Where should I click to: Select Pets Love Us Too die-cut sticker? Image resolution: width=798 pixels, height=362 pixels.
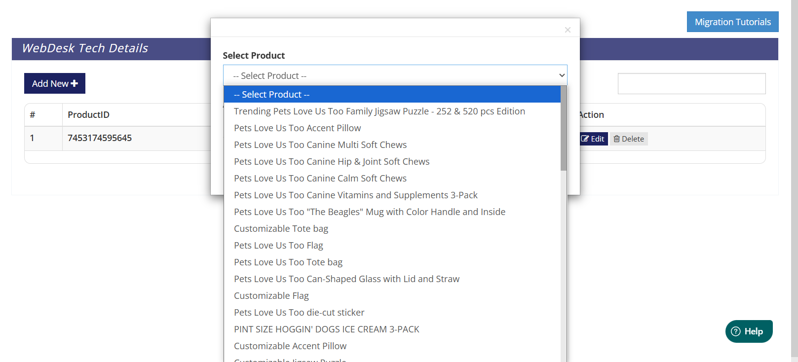(392, 312)
